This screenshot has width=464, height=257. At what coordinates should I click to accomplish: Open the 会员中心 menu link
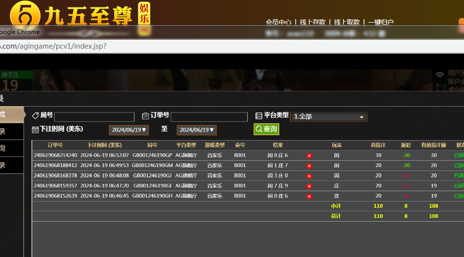pyautogui.click(x=278, y=22)
